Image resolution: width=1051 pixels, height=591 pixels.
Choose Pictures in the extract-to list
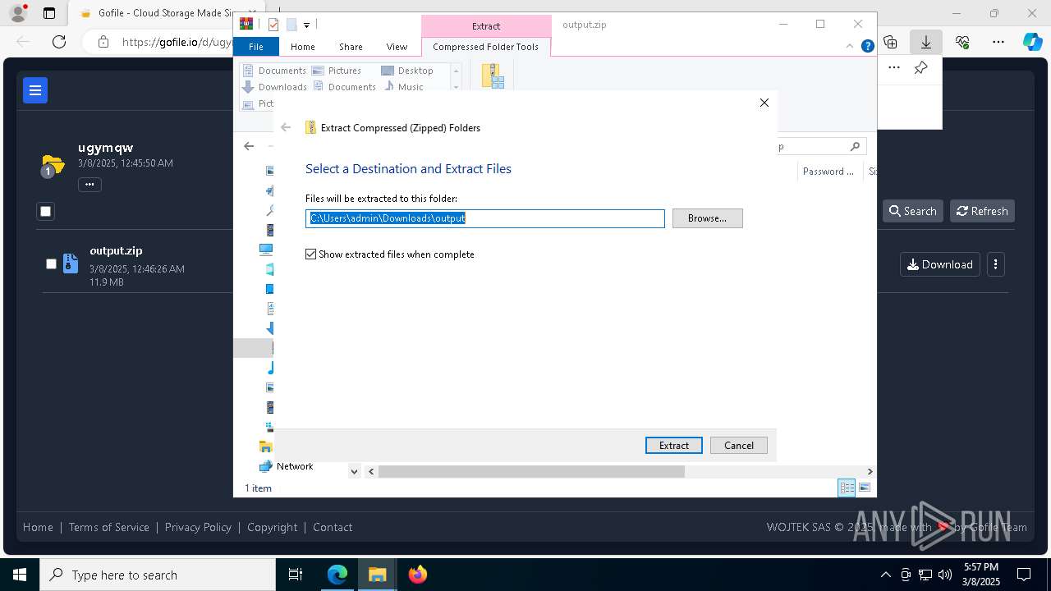coord(337,71)
